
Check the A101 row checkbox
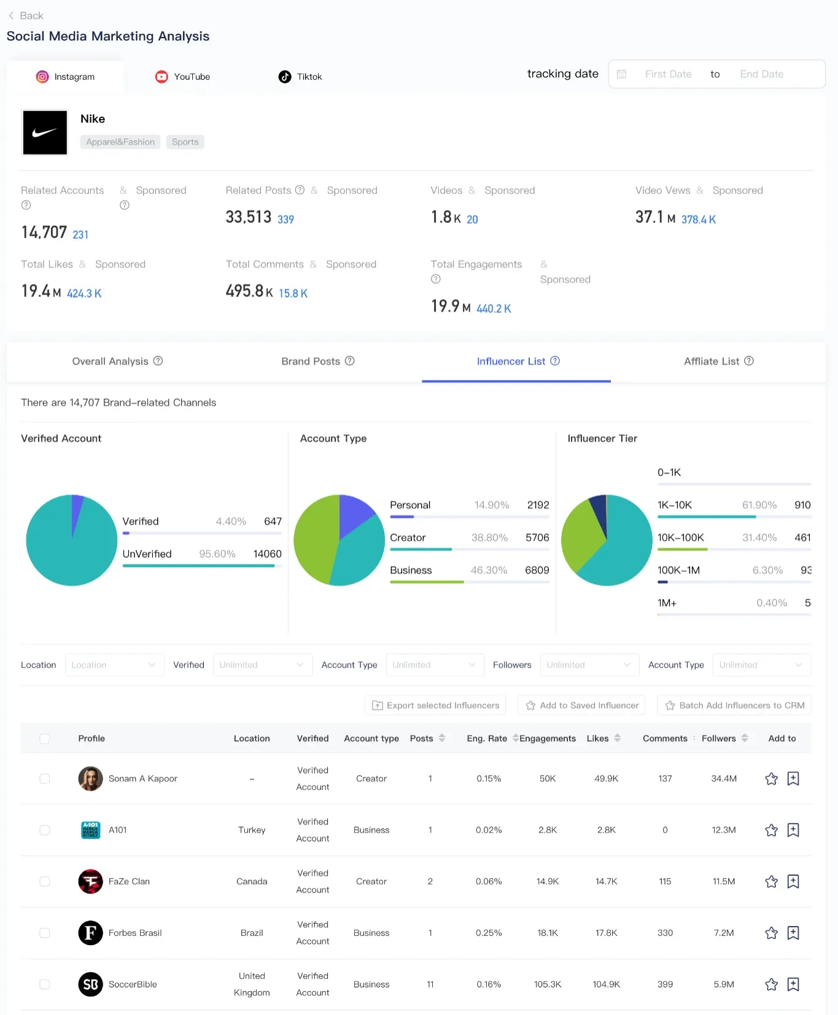click(45, 830)
